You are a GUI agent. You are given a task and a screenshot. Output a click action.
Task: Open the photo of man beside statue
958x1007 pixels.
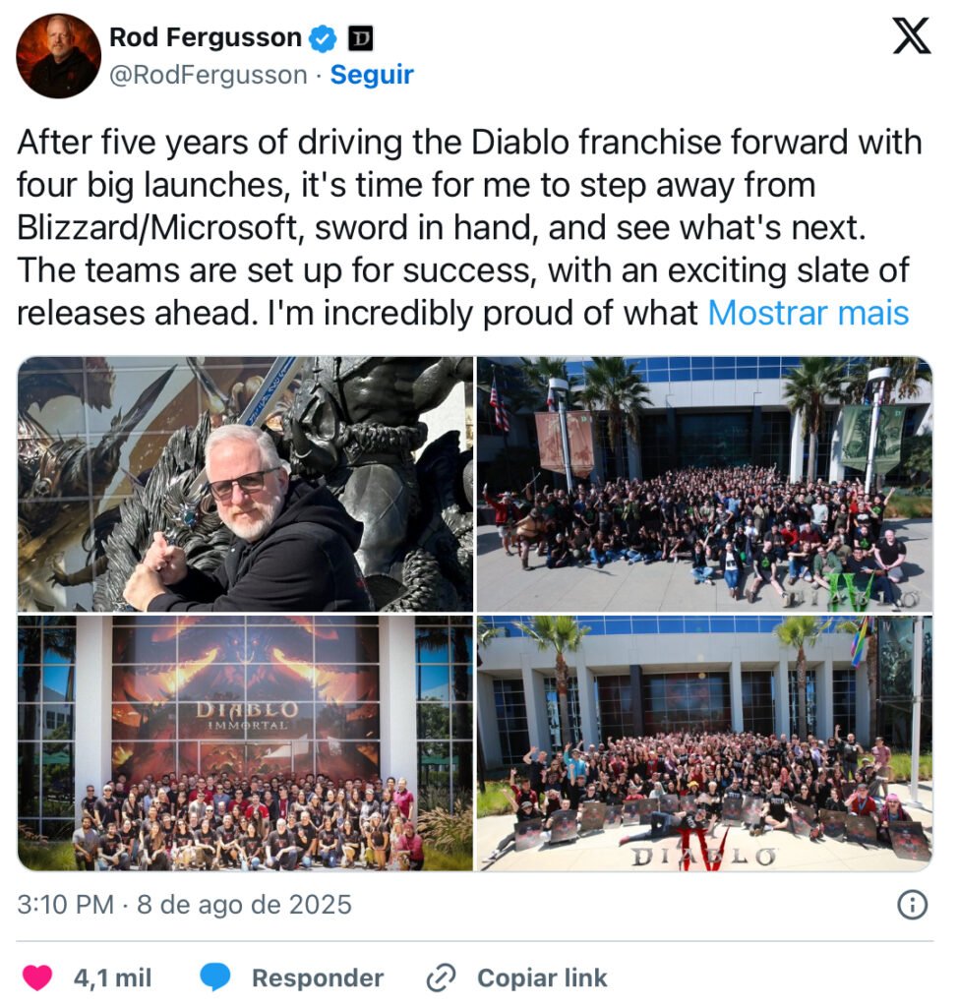(x=246, y=484)
